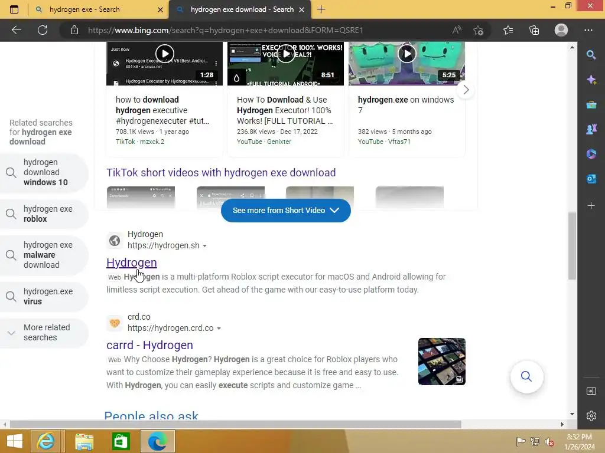
Task: Search related 'hydrogen exe roblox'
Action: pyautogui.click(x=44, y=214)
